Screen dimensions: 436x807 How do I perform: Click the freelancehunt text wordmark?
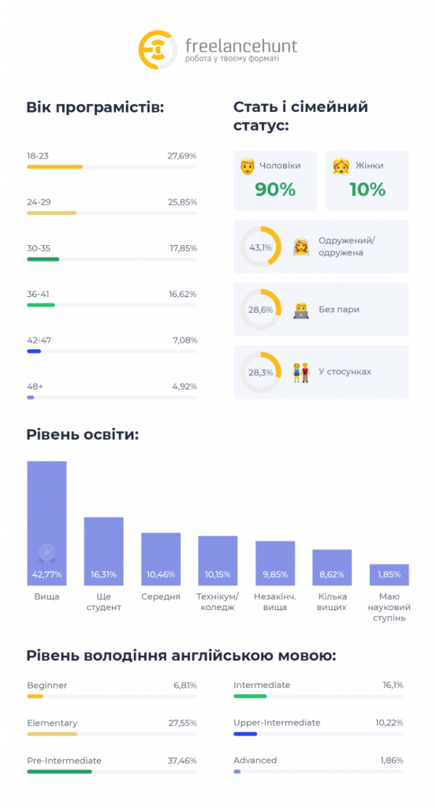(241, 46)
